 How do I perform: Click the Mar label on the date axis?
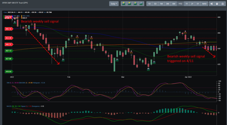(123, 77)
